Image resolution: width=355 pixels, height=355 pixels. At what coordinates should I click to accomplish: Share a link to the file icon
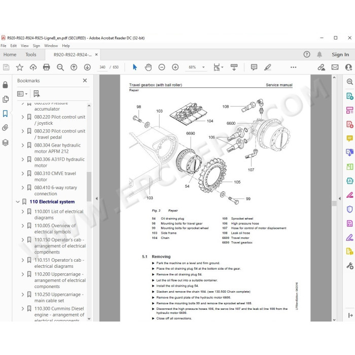click(321, 67)
